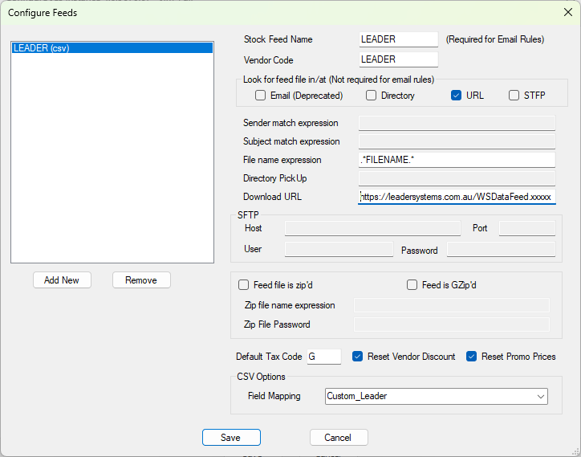Click the "Download URL" label
581x457 pixels.
[272, 197]
